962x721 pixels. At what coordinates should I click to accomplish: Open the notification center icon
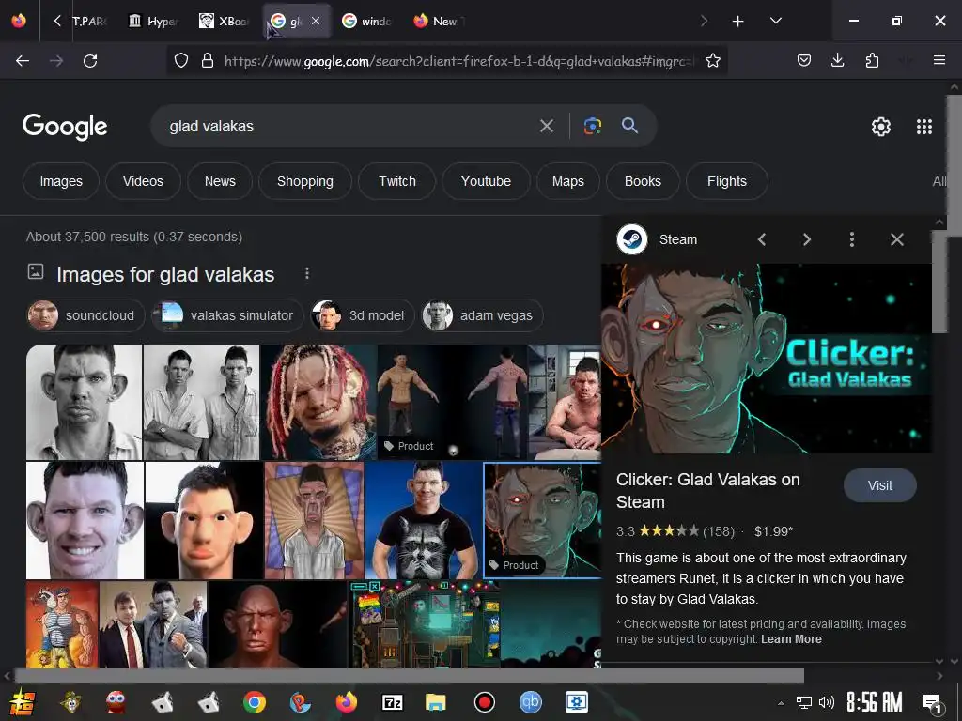coord(932,703)
